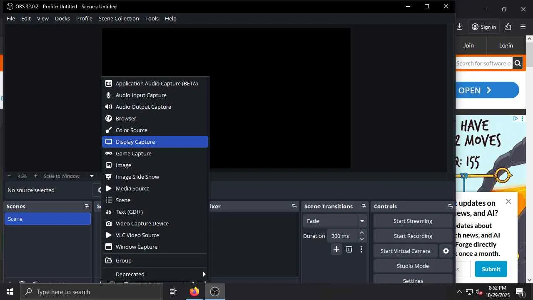
Task: Click the Game Capture gamepad icon
Action: click(x=109, y=153)
